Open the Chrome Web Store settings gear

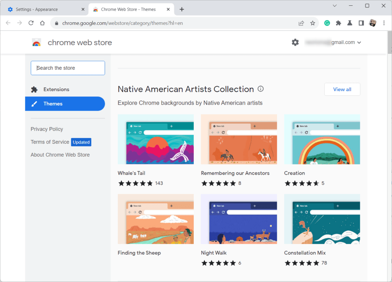coord(295,42)
